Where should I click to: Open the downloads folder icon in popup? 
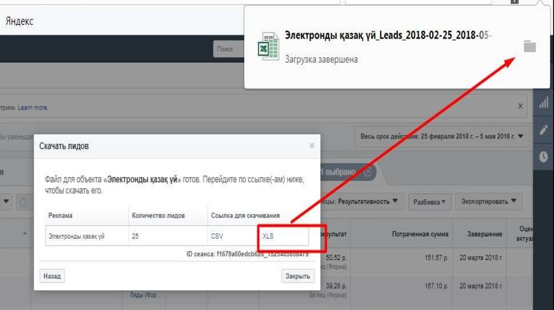point(529,47)
